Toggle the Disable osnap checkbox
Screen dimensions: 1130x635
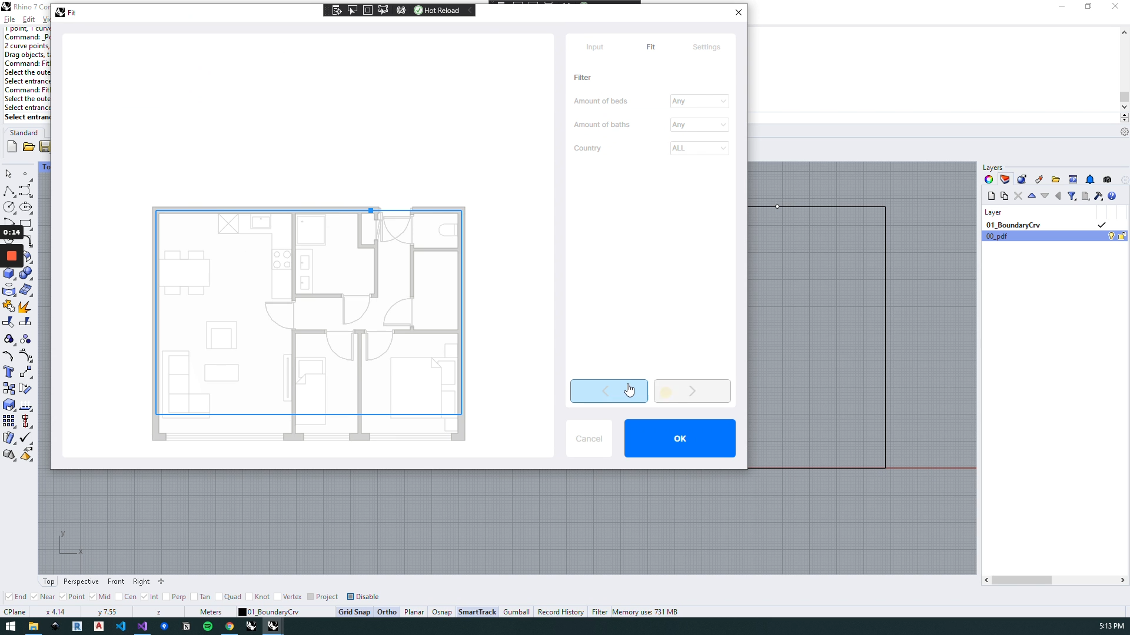pos(350,597)
